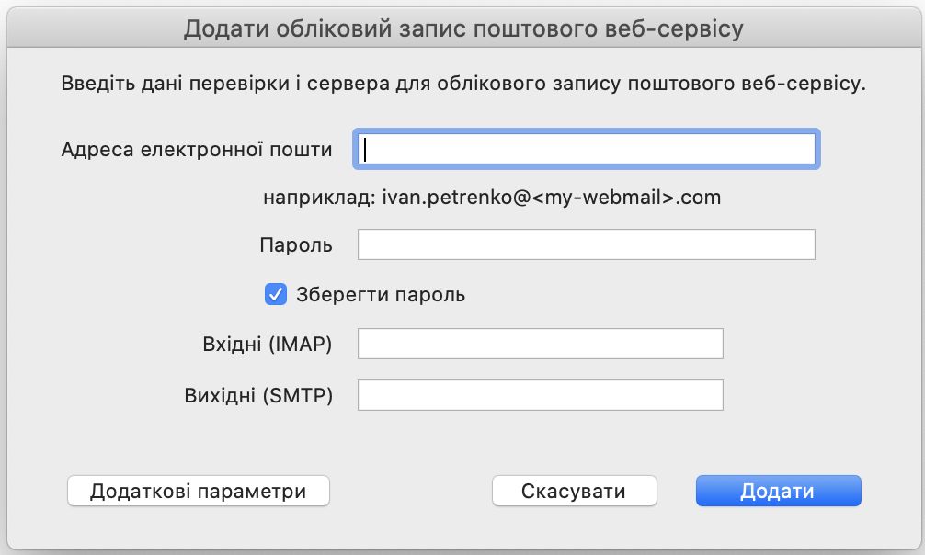Viewport: 925px width, 555px height.
Task: Open Додаткові параметри for advanced settings
Action: click(198, 490)
